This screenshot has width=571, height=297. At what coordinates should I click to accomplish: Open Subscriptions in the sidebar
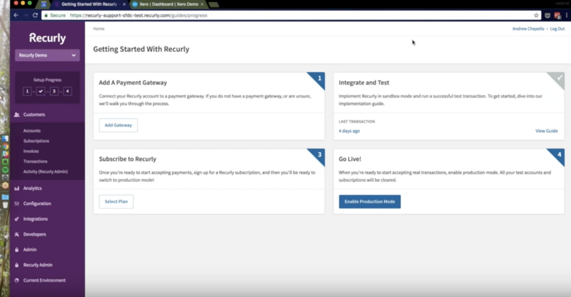pos(36,141)
